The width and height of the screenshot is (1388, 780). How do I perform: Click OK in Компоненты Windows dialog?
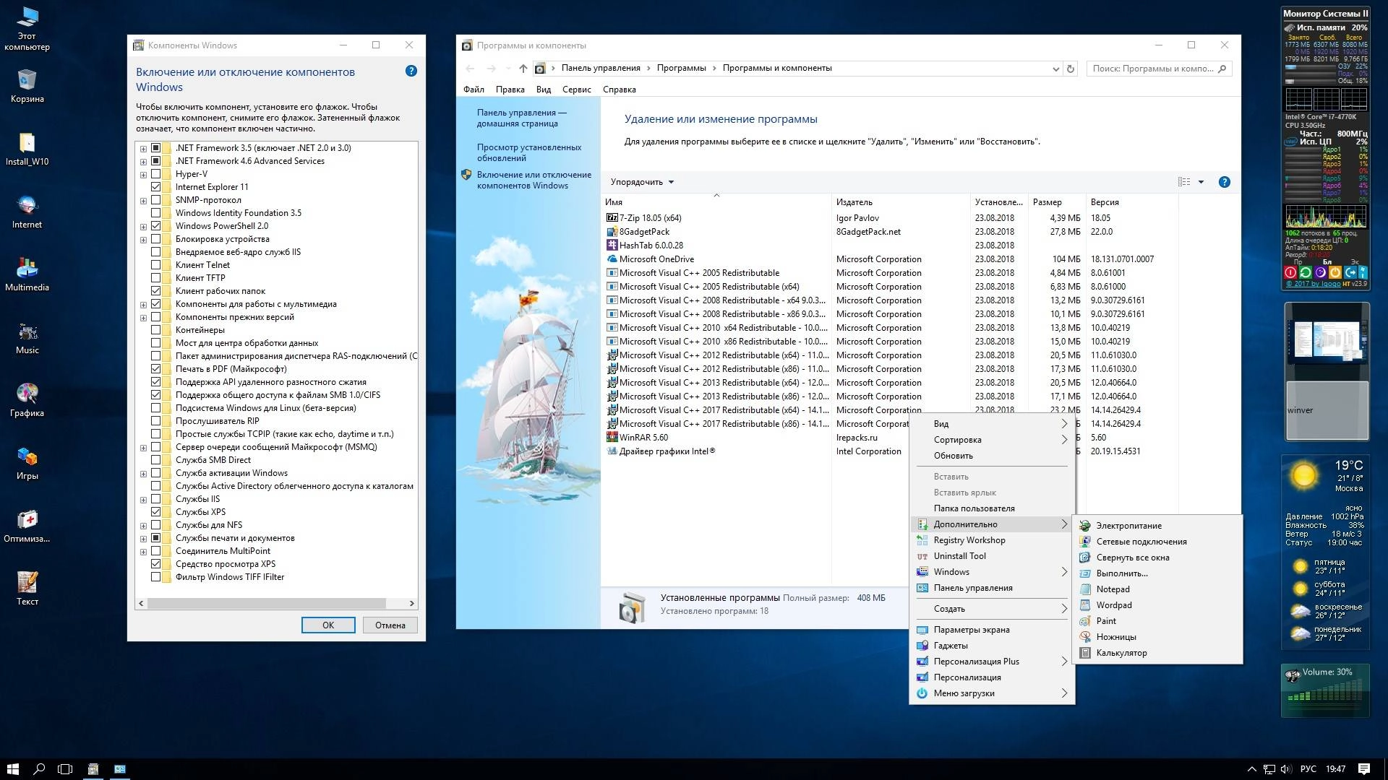tap(328, 625)
